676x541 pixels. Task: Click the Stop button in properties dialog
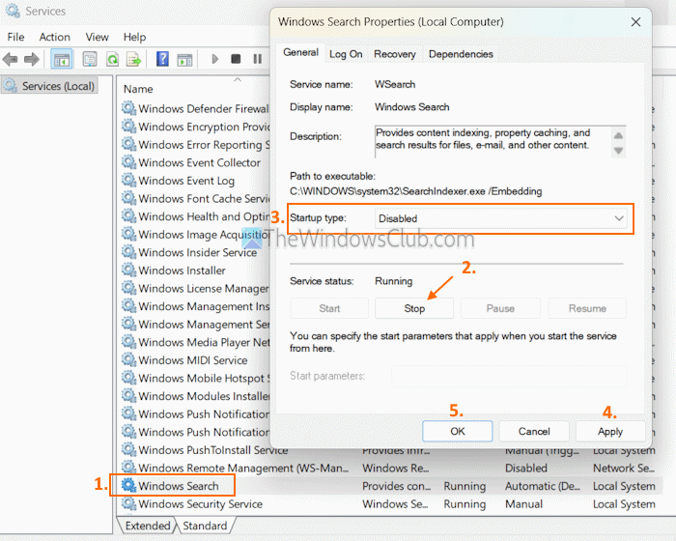click(x=414, y=308)
